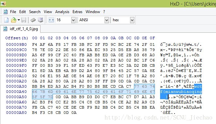Open the File menu
Image resolution: width=216 pixels, height=124 pixels.
13,12
